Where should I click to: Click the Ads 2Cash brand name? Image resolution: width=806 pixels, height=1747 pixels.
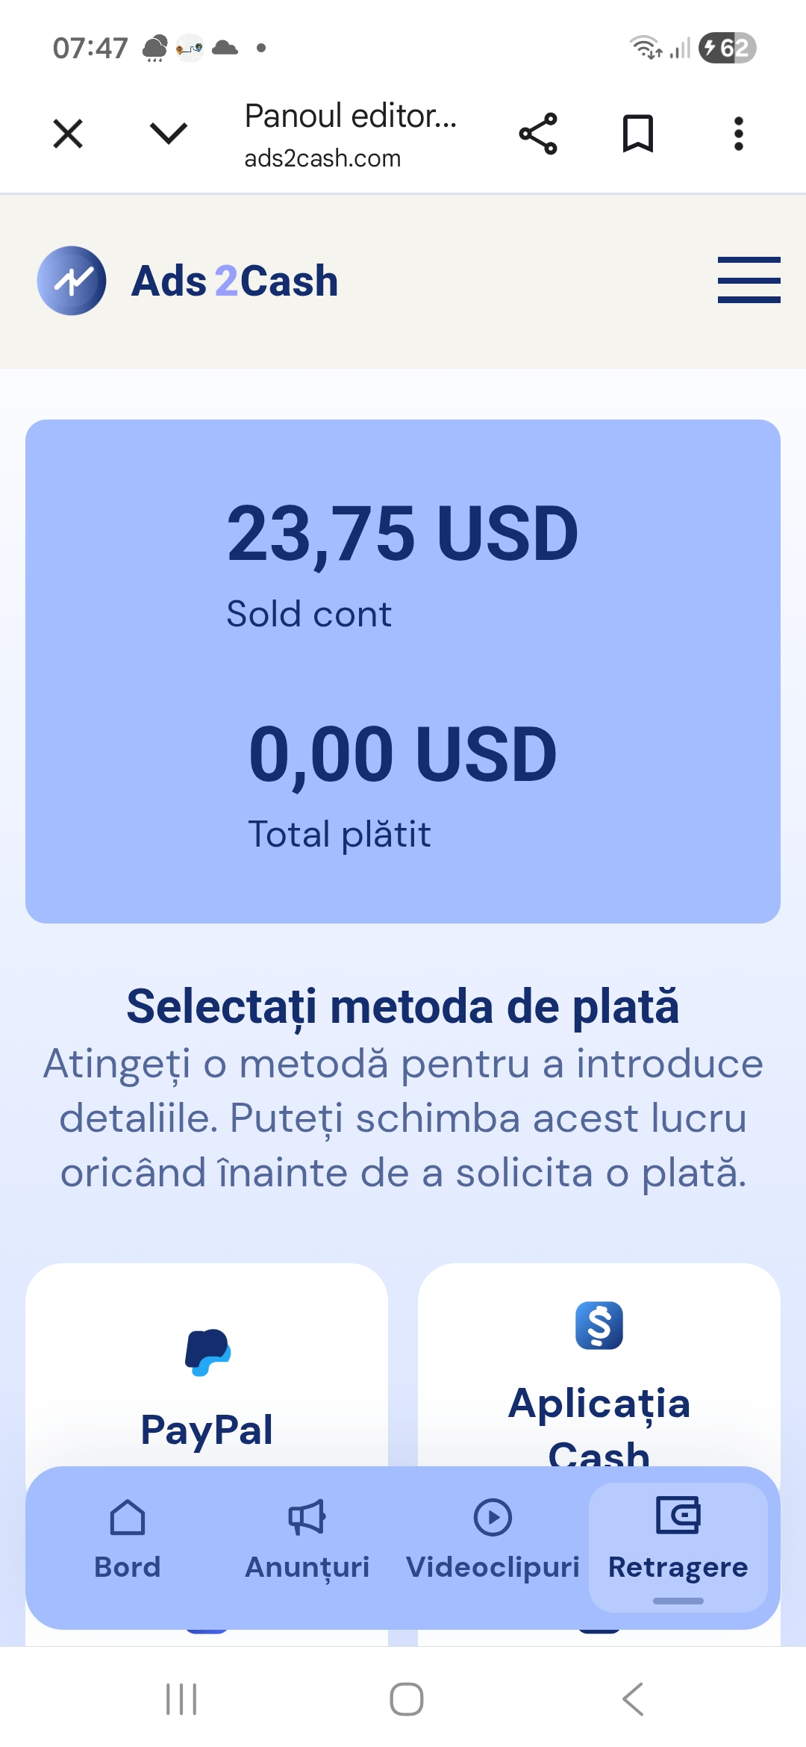234,281
